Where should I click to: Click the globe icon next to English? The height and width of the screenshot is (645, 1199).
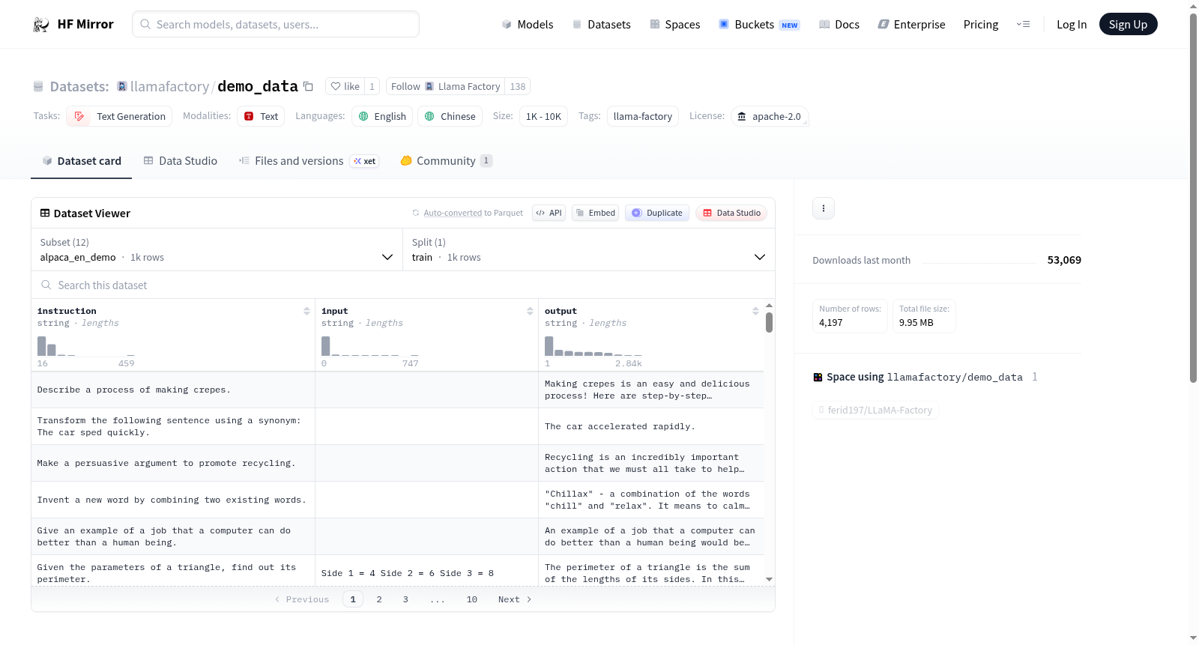tap(363, 116)
